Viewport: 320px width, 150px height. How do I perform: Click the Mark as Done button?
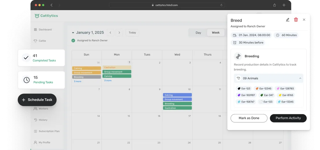point(249,118)
